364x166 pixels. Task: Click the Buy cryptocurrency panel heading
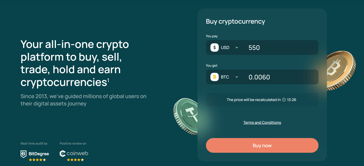[235, 21]
